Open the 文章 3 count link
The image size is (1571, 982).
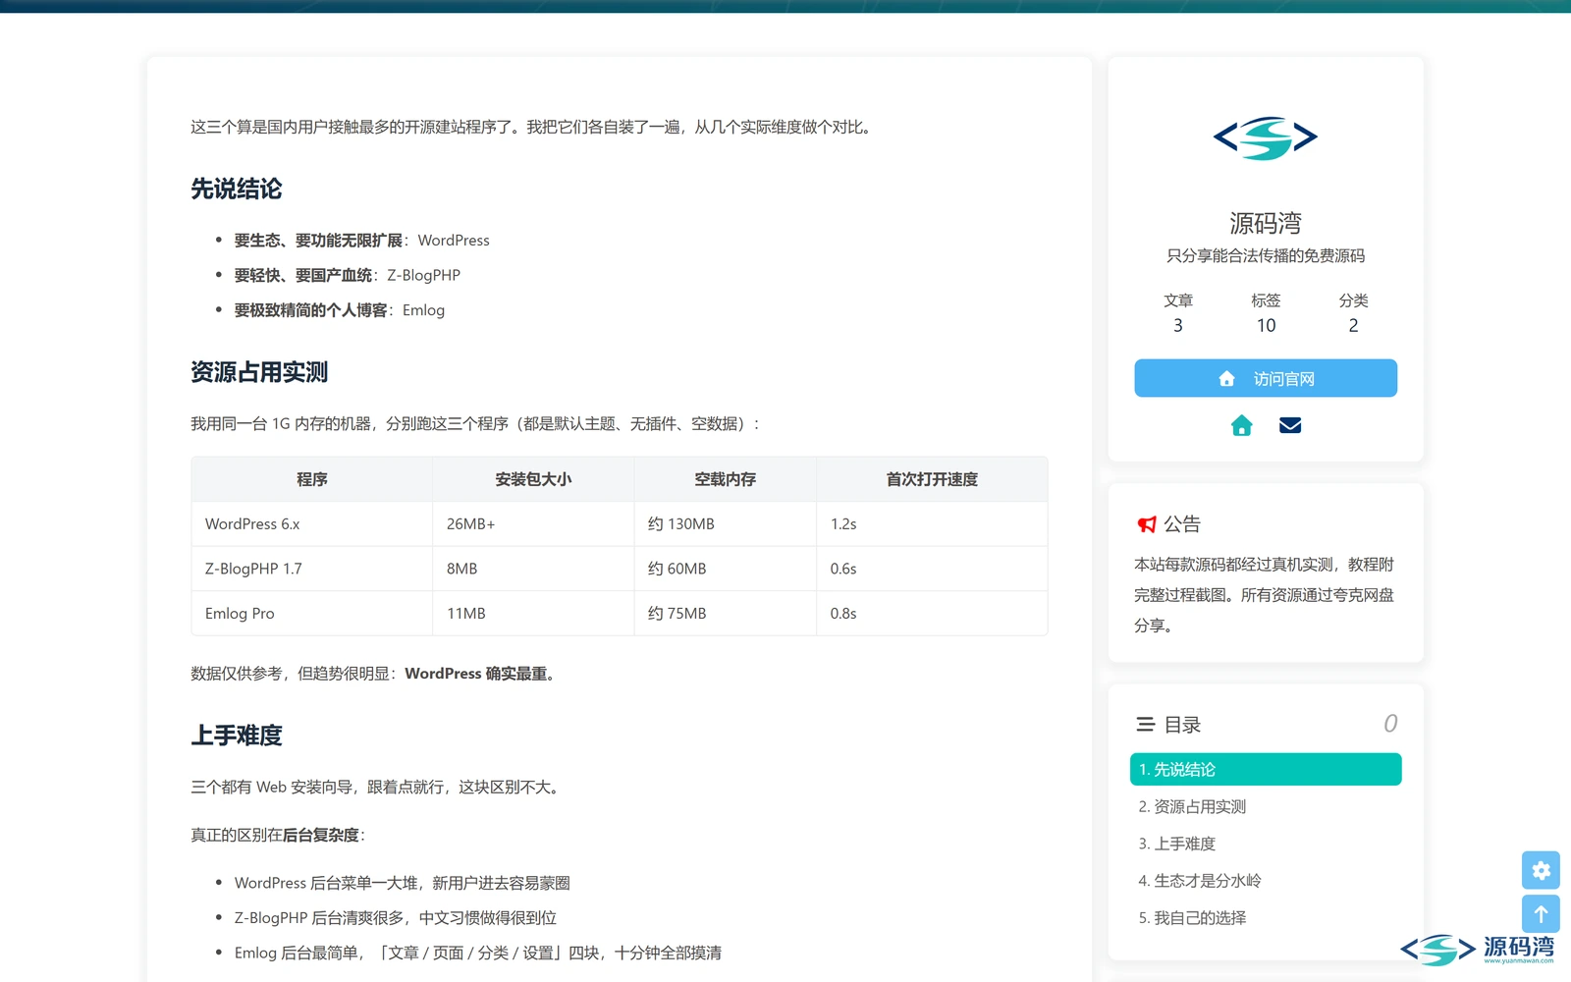pos(1178,313)
